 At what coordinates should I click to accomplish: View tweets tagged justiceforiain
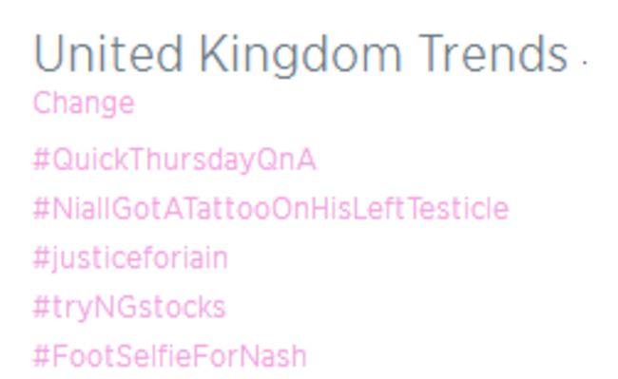(x=130, y=259)
